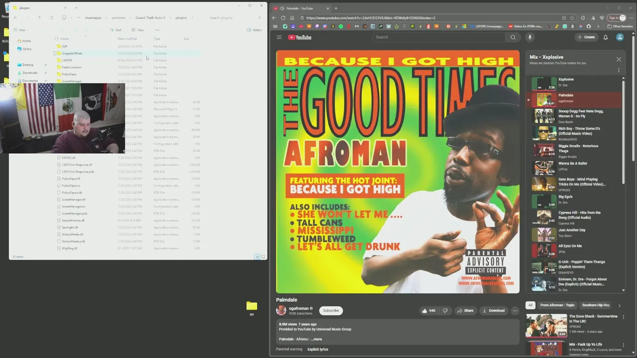Open Home in File Explorer sidebar

24,41
